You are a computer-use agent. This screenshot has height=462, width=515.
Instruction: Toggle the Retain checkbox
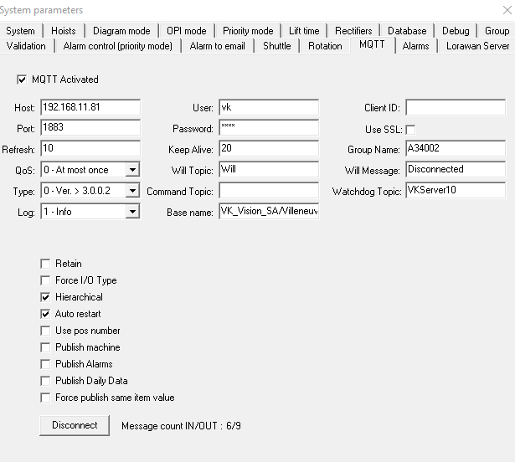45,264
